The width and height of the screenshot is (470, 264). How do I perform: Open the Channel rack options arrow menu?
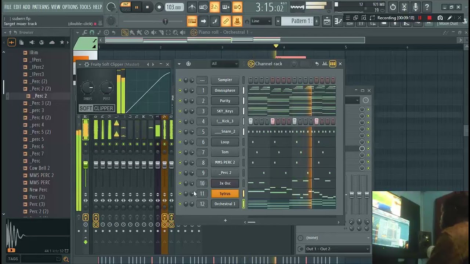179,64
